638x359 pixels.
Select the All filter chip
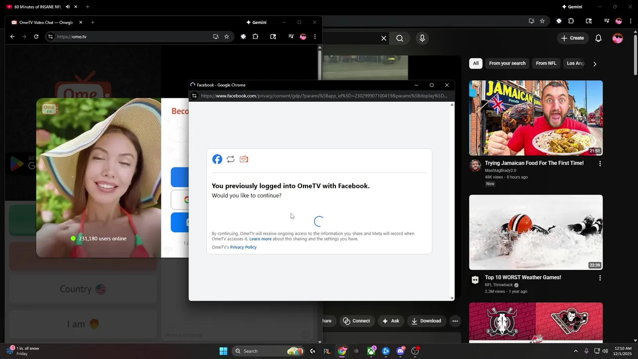coord(476,63)
